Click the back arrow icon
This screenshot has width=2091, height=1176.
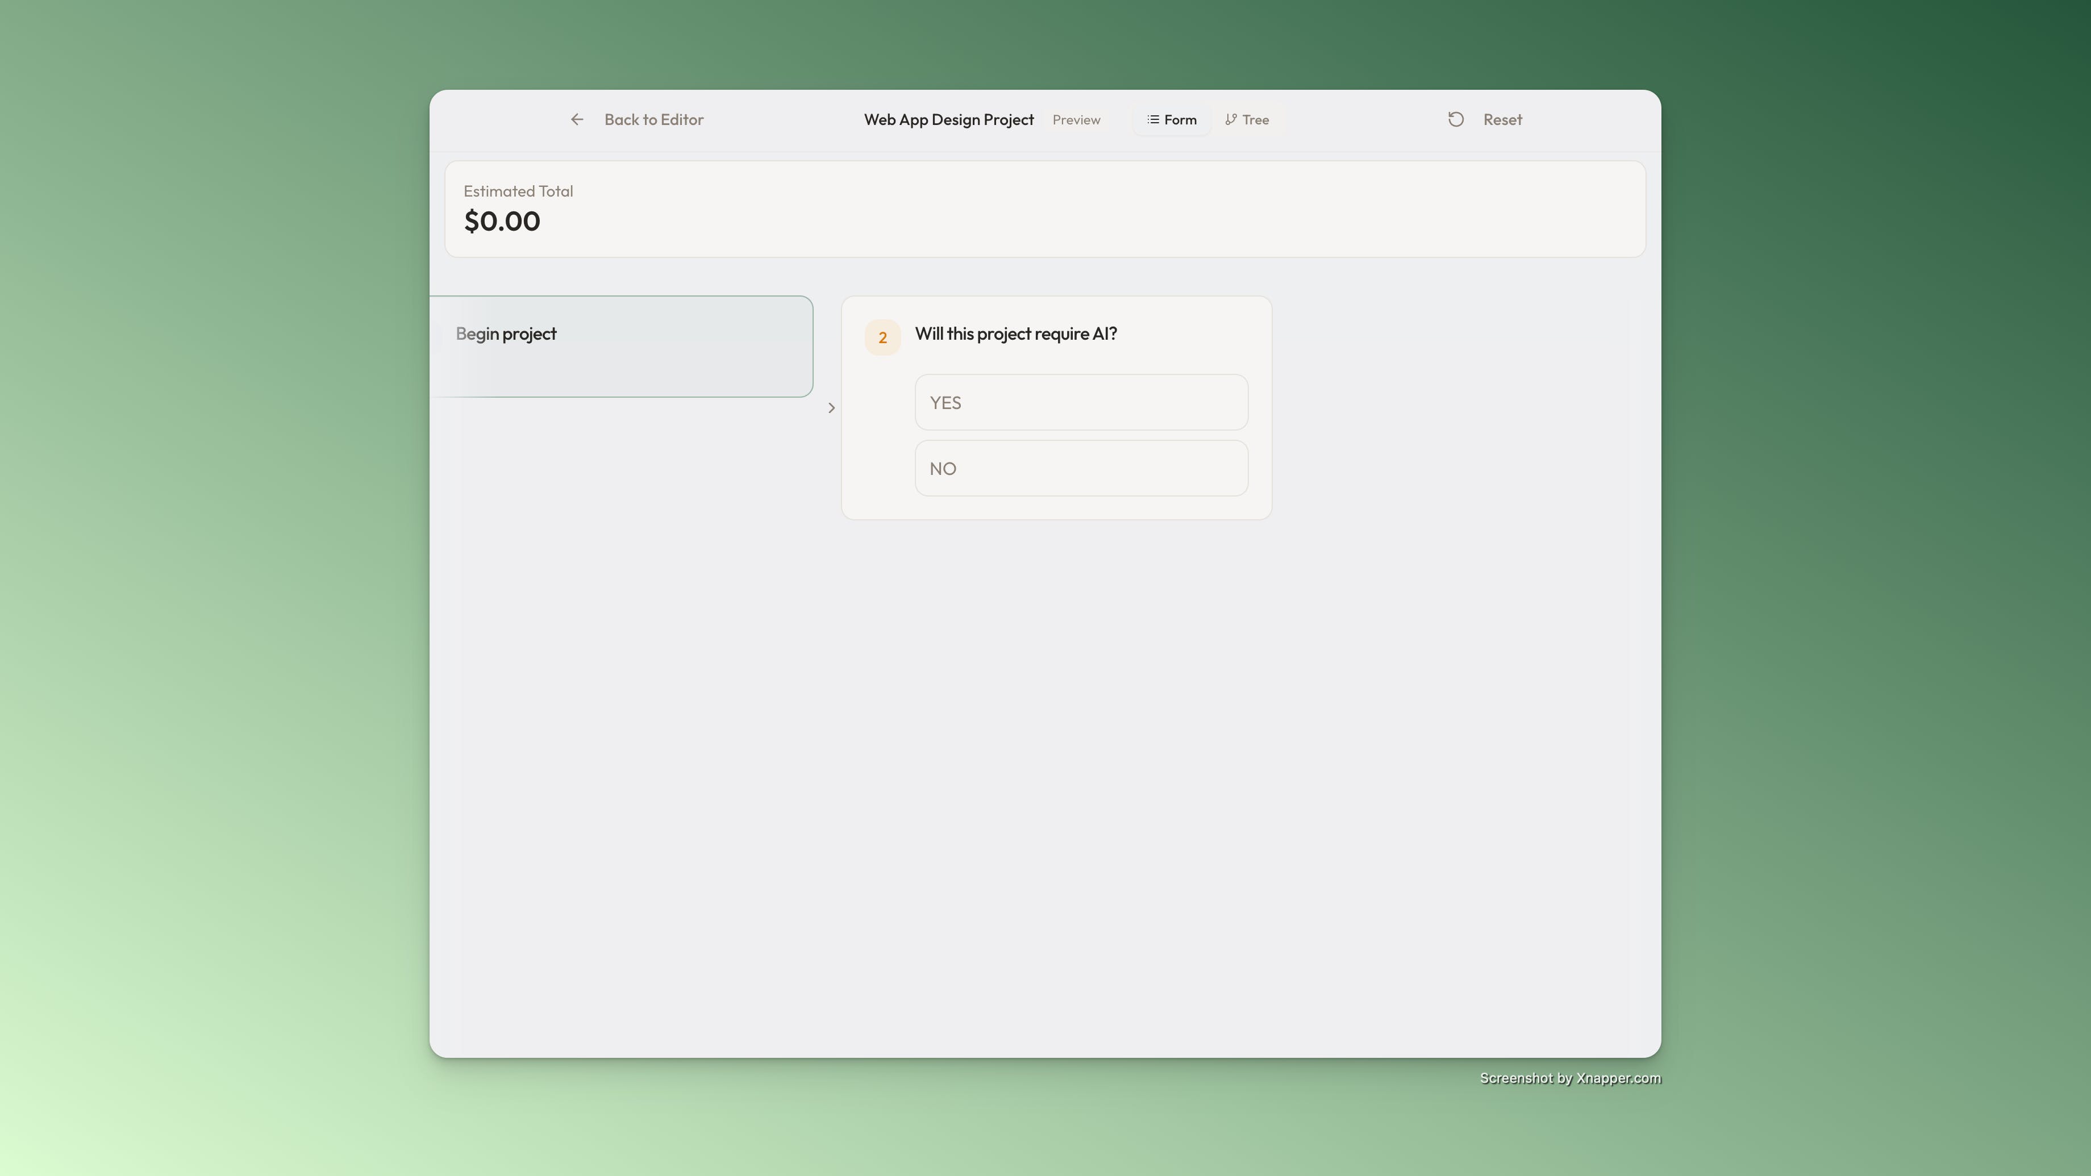(x=576, y=119)
